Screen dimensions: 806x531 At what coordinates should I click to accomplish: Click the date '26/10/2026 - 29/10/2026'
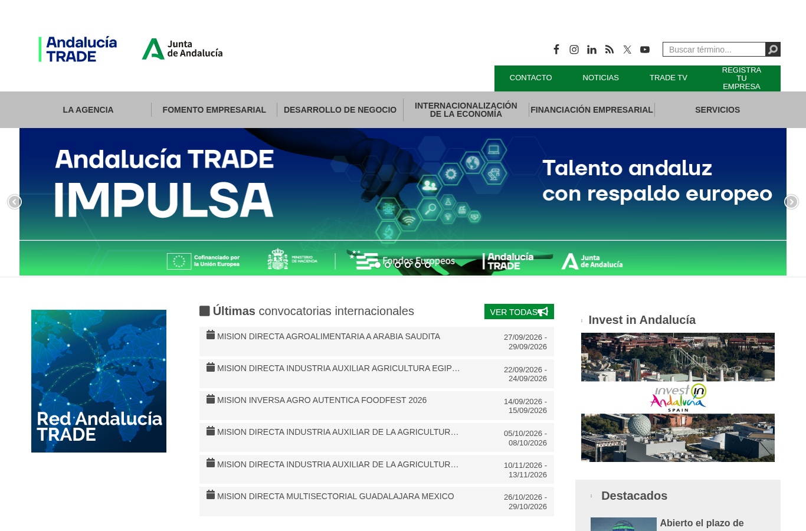(x=525, y=502)
